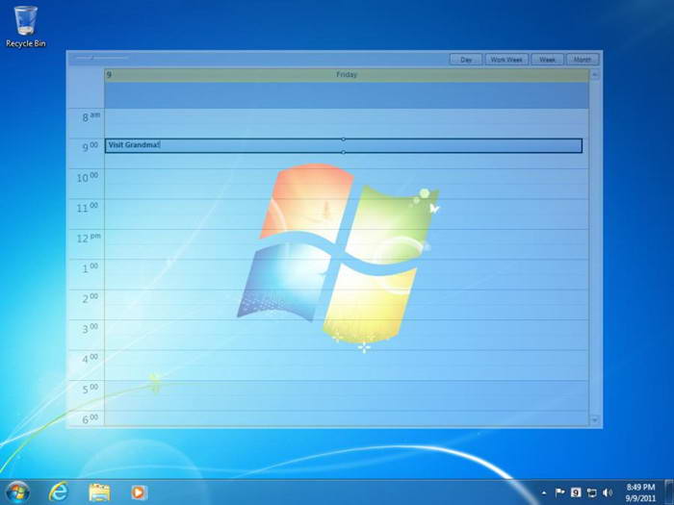Click the calendar scrollbar up arrow
Viewport: 674px width, 505px height.
click(595, 75)
